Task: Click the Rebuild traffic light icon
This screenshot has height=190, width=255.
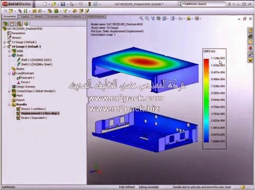Action: point(89,4)
